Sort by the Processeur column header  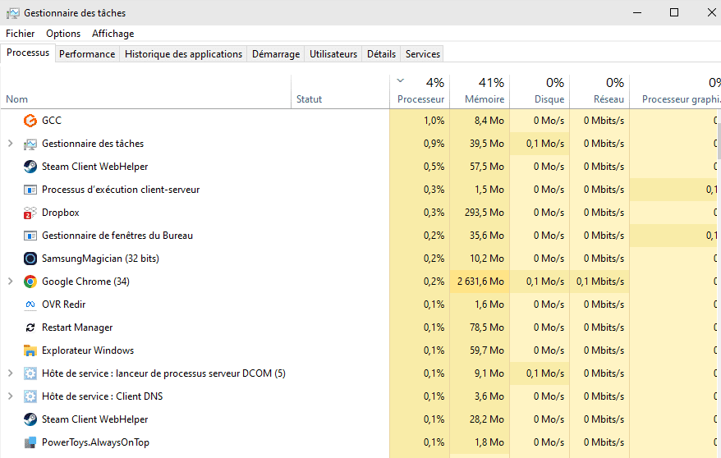click(x=420, y=92)
